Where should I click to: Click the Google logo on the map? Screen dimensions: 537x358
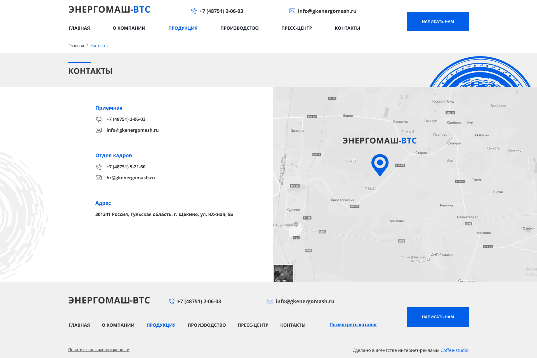pos(466,281)
